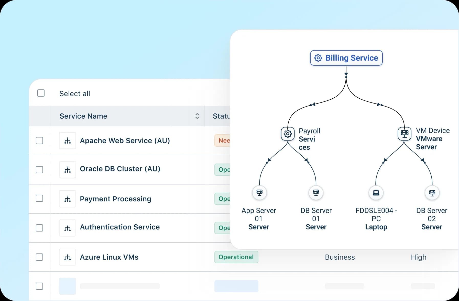Select the DB Server 01 node icon
The height and width of the screenshot is (301, 459).
[x=316, y=192]
